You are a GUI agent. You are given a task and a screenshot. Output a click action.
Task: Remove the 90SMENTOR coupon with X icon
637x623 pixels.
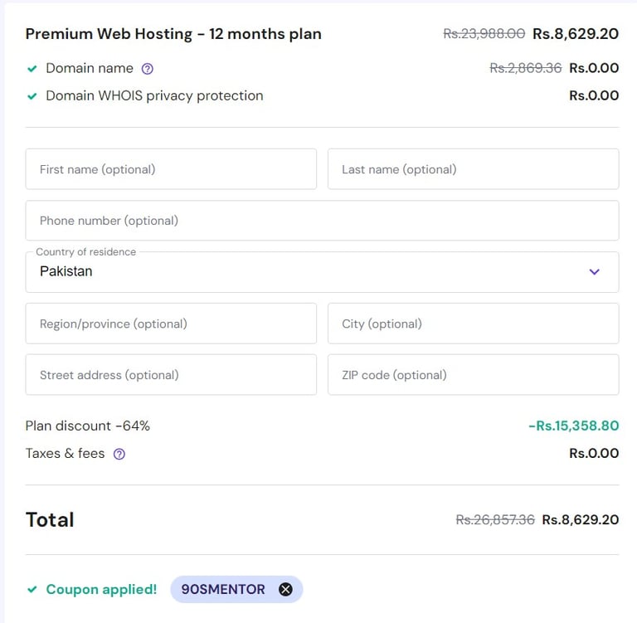tap(285, 589)
